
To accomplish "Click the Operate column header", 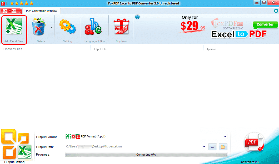I will (211, 49).
